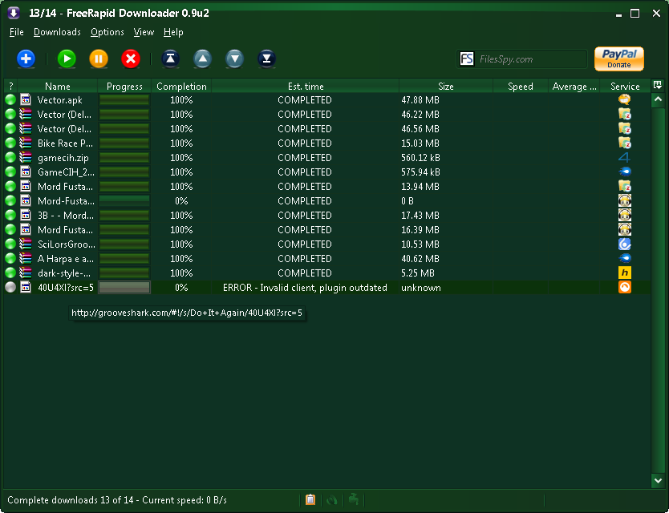
Task: Click the progress bar of Vector.apk
Action: pos(124,100)
